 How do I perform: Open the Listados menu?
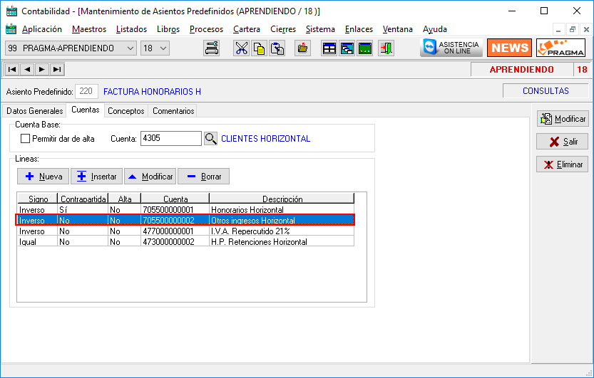[x=131, y=29]
